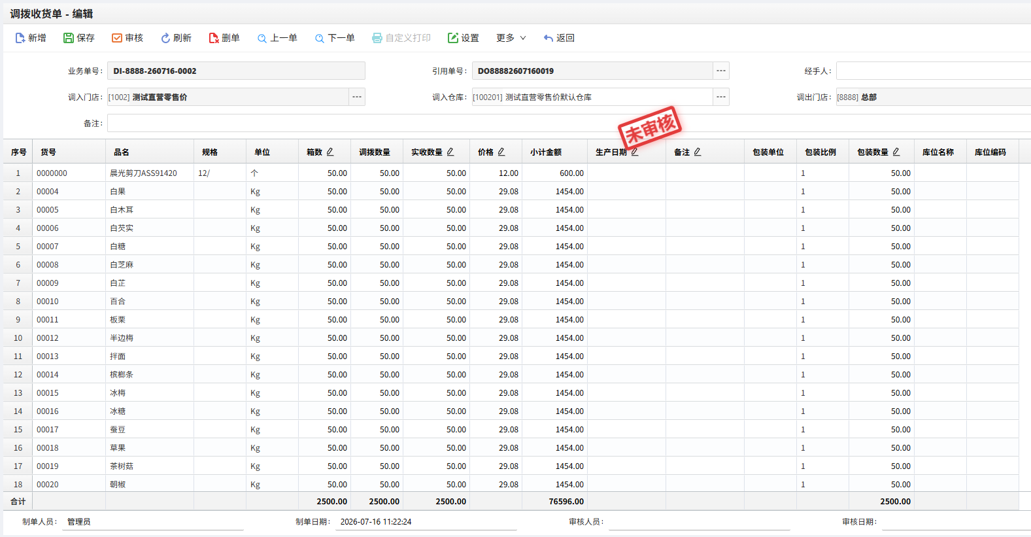This screenshot has height=537, width=1031.
Task: Open the 调入仓库 lookup ellipsis button
Action: (721, 97)
